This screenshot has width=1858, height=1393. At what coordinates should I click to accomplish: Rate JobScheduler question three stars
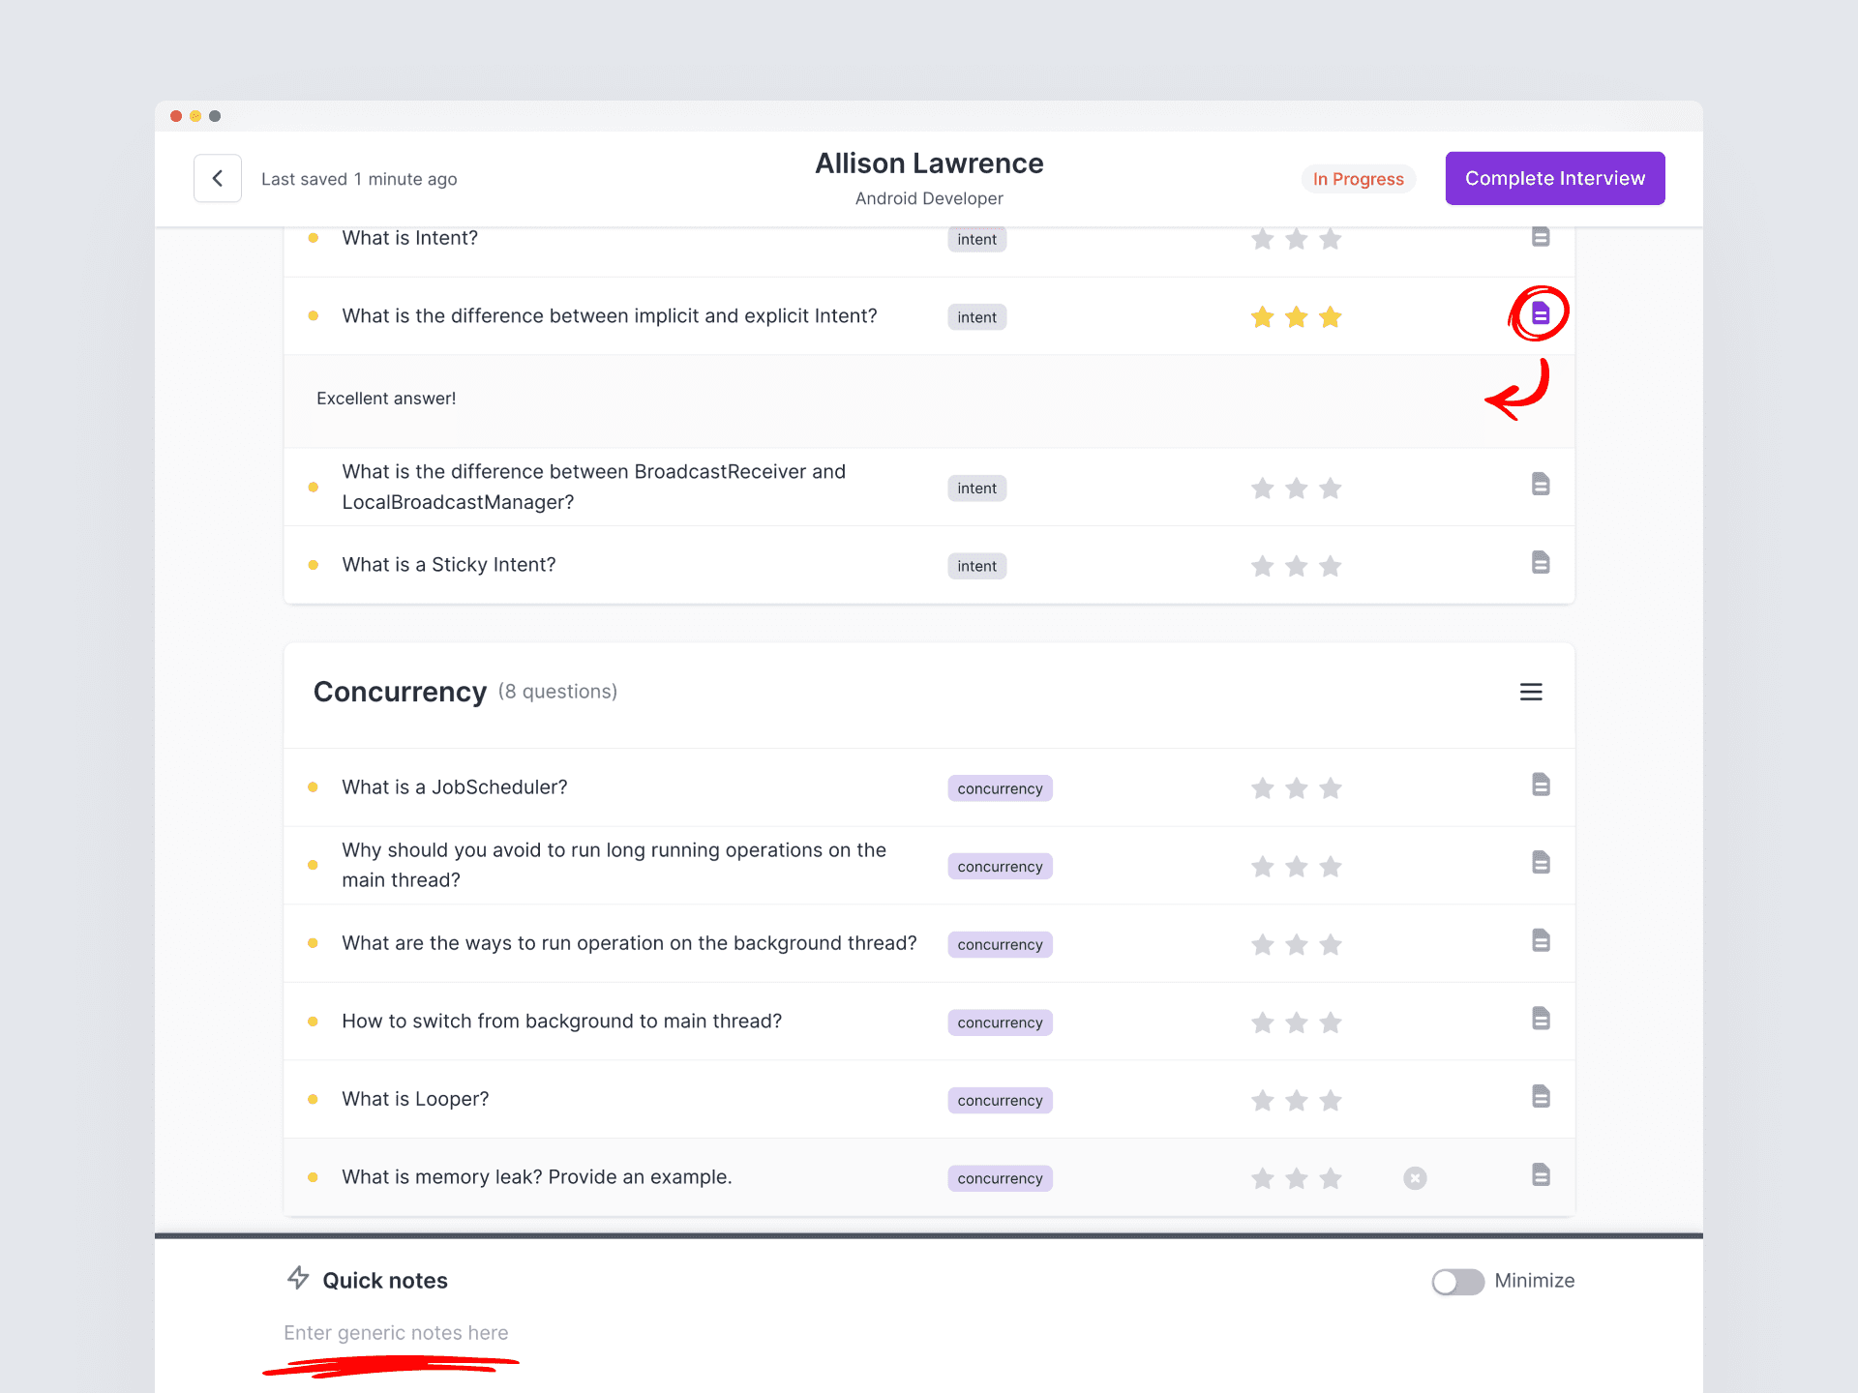pyautogui.click(x=1331, y=788)
